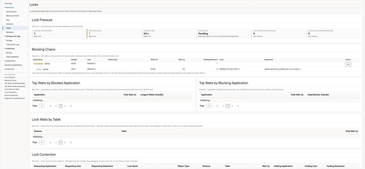Go to first page in Top Waits by Blocked Application

coord(50,106)
